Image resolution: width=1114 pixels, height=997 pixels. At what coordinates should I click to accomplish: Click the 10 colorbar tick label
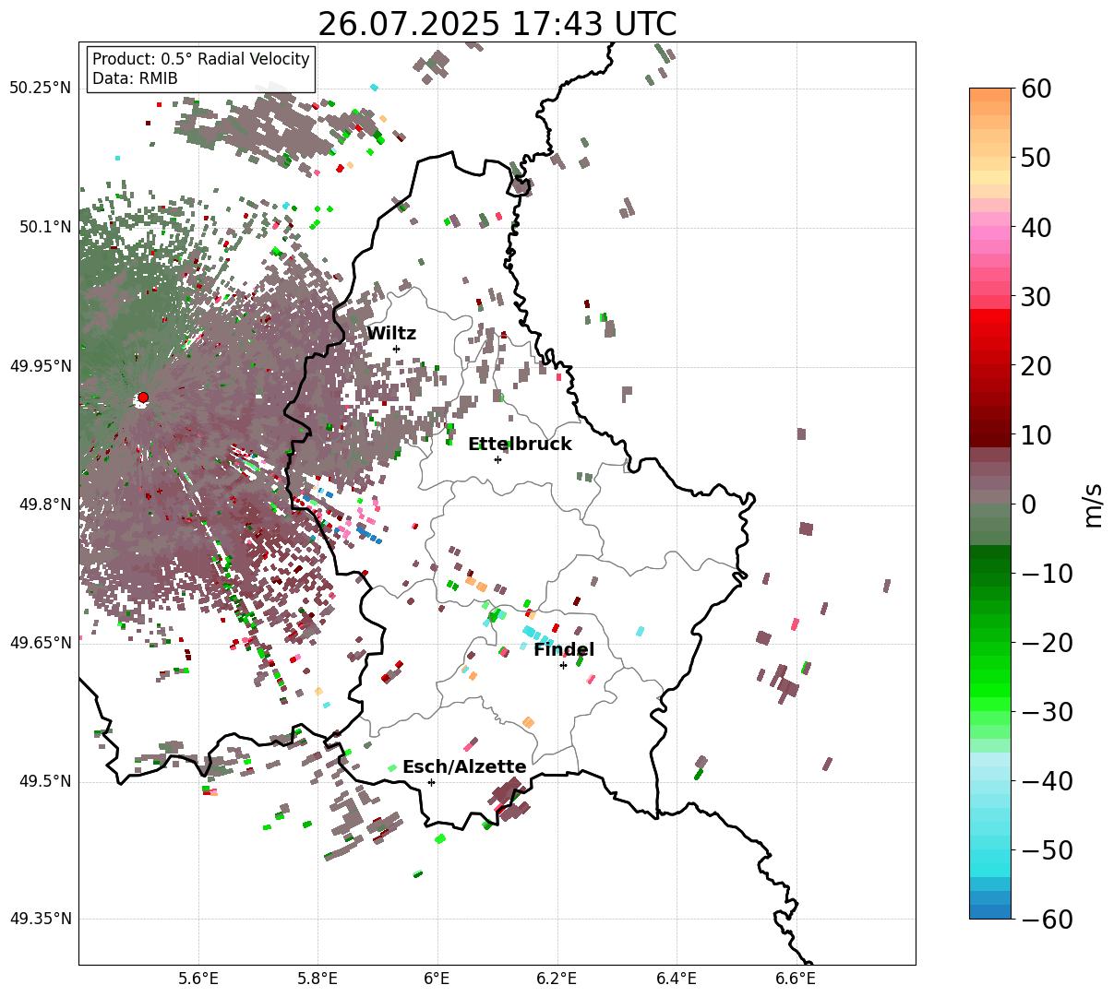tap(1035, 435)
